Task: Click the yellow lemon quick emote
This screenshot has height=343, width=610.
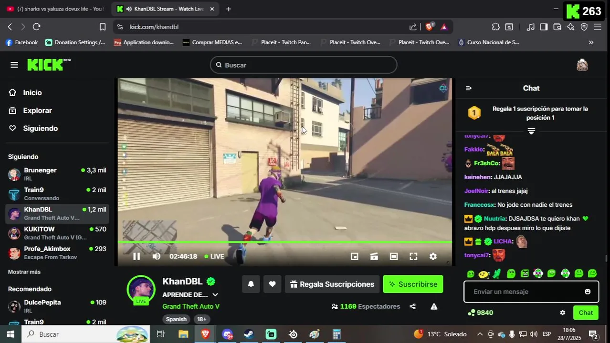Action: (484, 273)
